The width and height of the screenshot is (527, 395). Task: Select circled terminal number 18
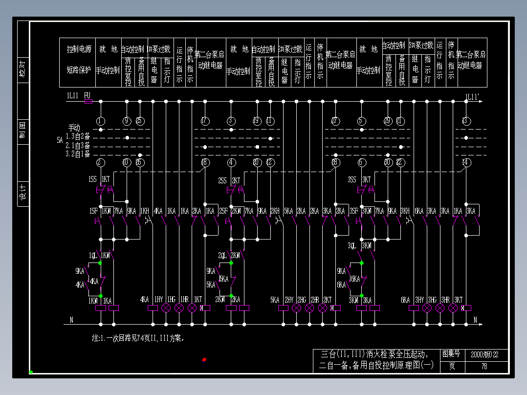pos(205,163)
